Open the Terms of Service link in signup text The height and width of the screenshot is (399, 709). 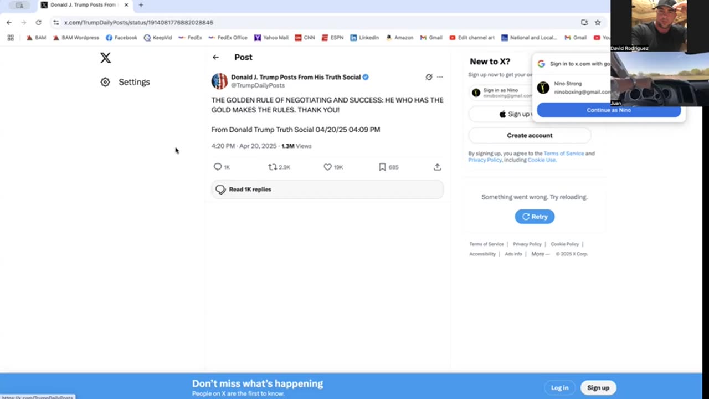(x=563, y=154)
